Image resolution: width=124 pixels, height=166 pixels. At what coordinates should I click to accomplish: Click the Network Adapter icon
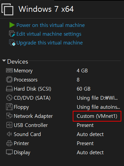tap(9, 116)
